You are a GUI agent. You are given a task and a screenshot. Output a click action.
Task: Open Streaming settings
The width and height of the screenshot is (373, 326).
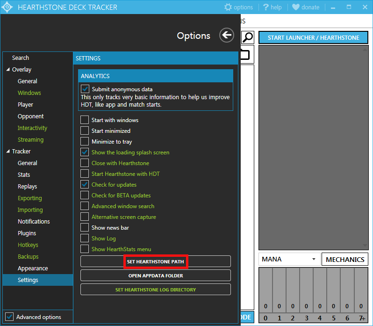pyautogui.click(x=30, y=140)
